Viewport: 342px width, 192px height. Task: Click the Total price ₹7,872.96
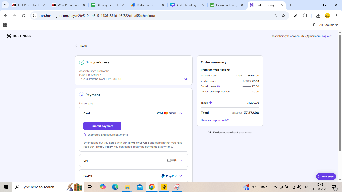(251, 113)
